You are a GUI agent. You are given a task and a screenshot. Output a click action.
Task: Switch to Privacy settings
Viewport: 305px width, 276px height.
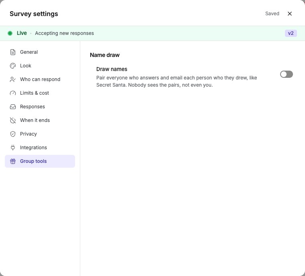[40, 134]
